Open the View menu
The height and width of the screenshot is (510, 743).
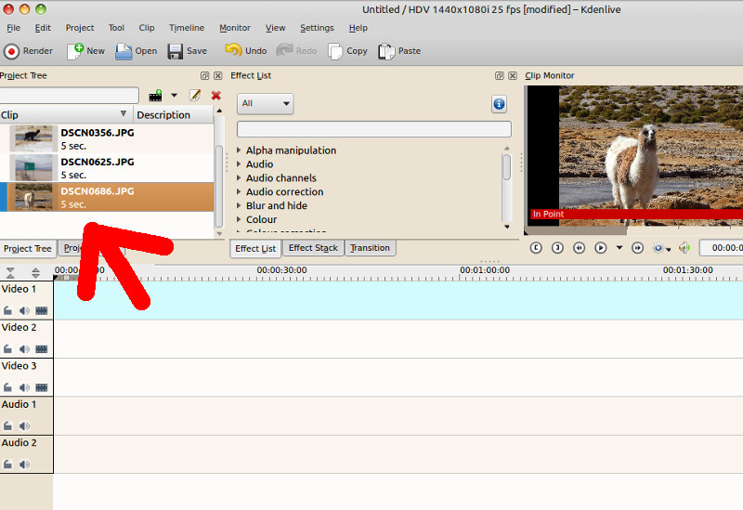point(275,28)
